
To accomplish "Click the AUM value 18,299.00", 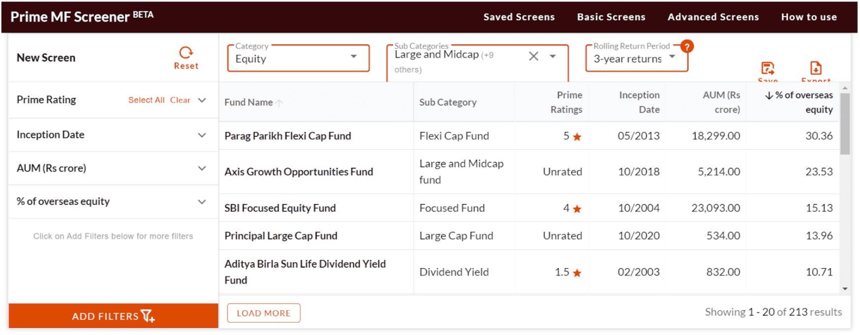I will pyautogui.click(x=716, y=136).
